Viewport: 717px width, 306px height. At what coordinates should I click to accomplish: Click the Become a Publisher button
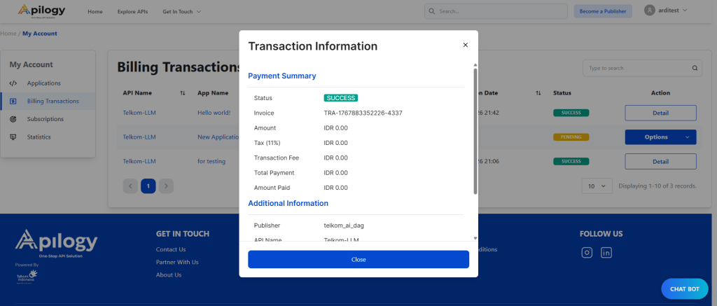(x=602, y=11)
